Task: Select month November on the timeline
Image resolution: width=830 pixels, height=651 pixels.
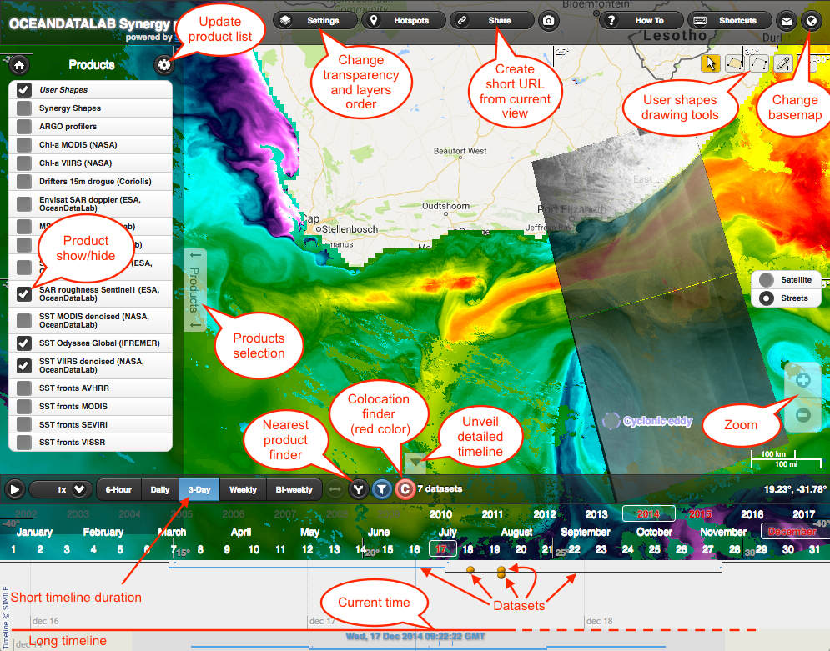Action: [x=723, y=532]
